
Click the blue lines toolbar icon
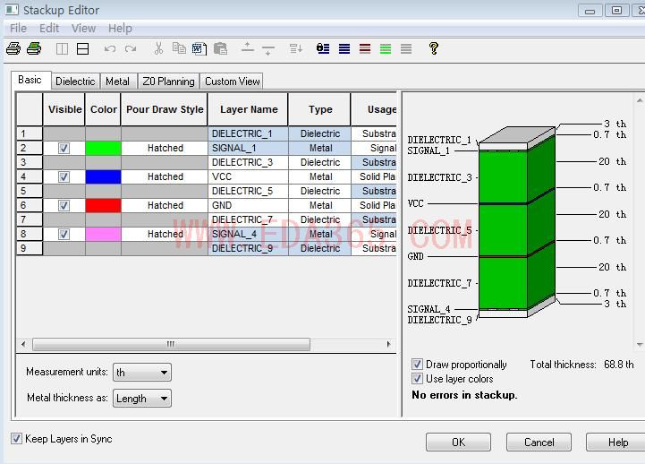point(344,49)
